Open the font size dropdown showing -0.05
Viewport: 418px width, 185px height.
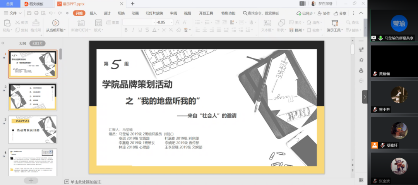pos(171,22)
